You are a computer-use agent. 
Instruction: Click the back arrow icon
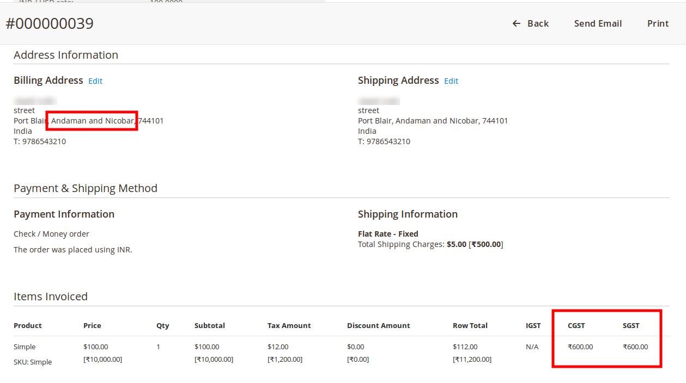tap(515, 23)
